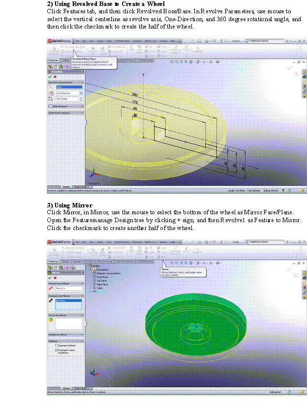
Task: Expand the Thin Feature section arrows
Action: tap(82, 106)
